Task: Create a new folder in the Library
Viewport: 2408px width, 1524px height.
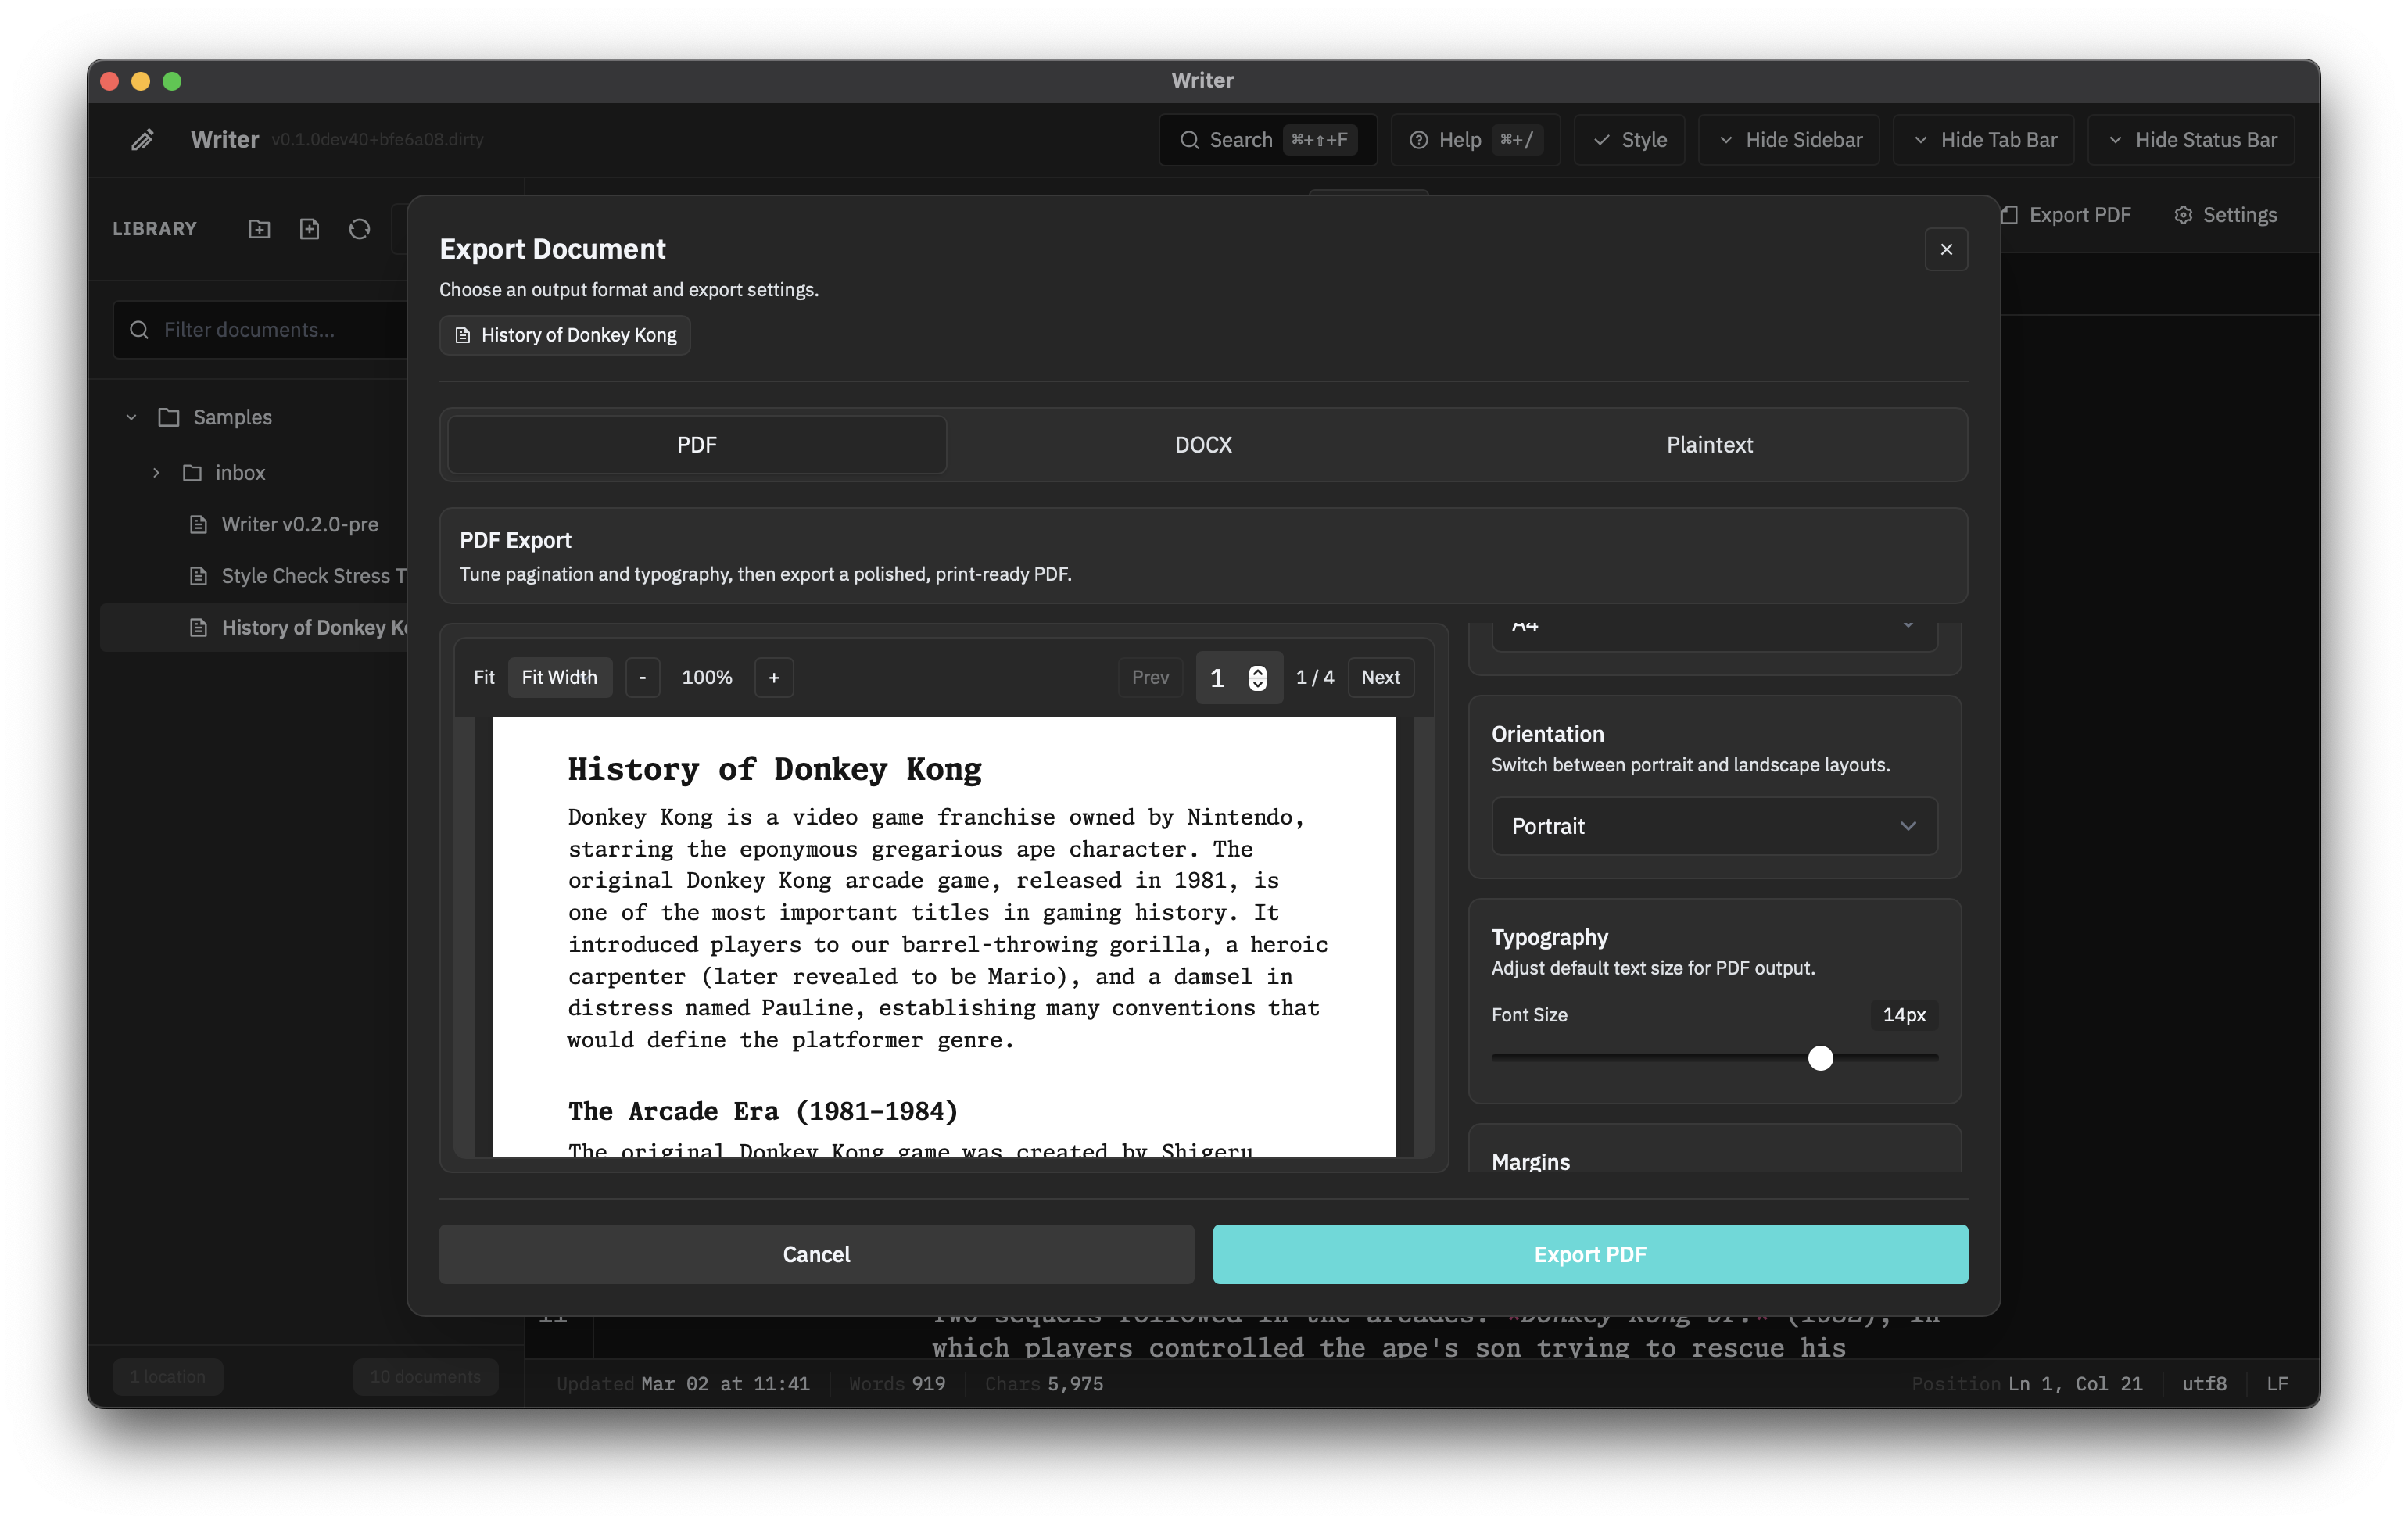Action: tap(258, 229)
